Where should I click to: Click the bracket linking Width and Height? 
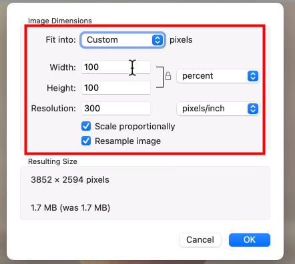click(160, 77)
